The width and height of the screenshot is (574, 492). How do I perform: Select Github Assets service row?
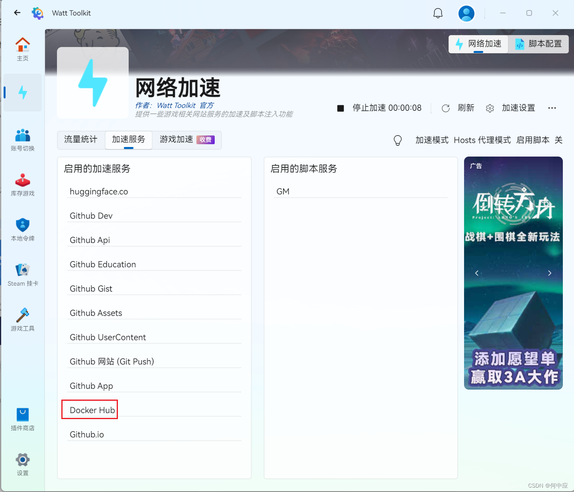coord(154,313)
